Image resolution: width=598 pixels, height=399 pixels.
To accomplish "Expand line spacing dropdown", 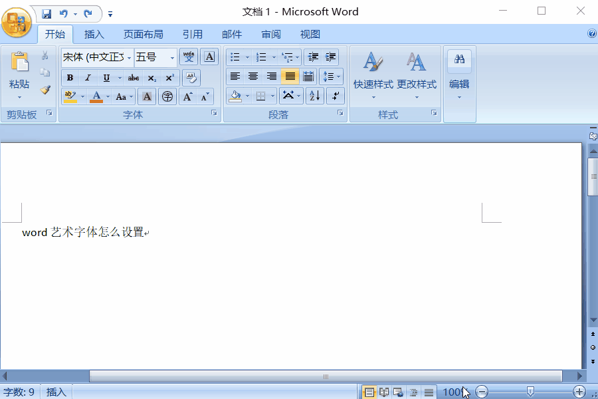I will pyautogui.click(x=340, y=76).
